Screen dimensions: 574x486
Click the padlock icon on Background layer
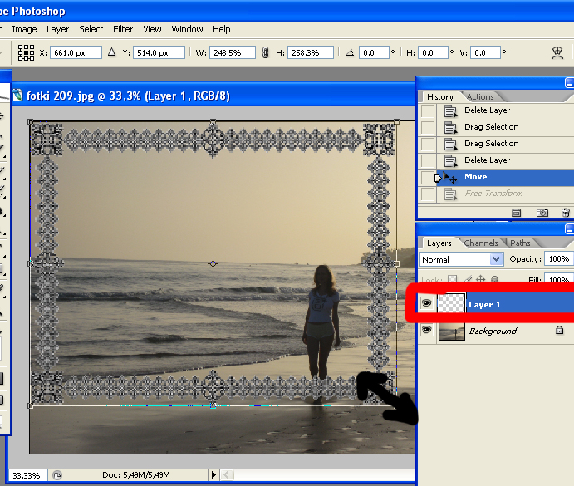tap(559, 330)
